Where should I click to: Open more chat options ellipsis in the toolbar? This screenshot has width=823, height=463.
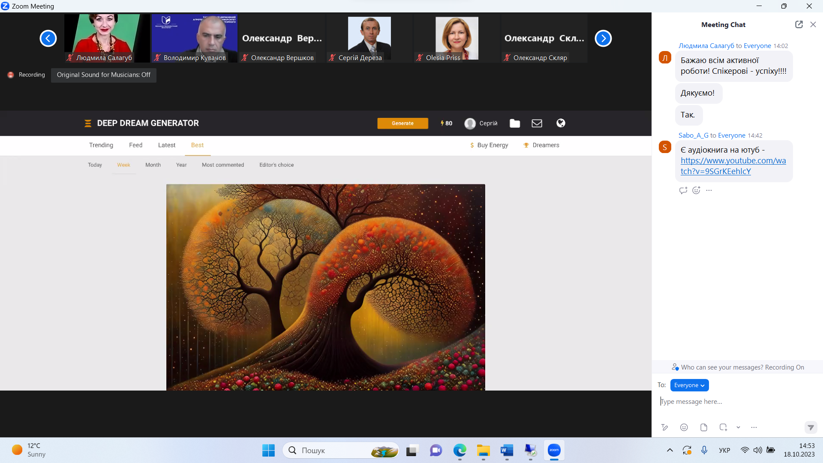[x=754, y=427]
